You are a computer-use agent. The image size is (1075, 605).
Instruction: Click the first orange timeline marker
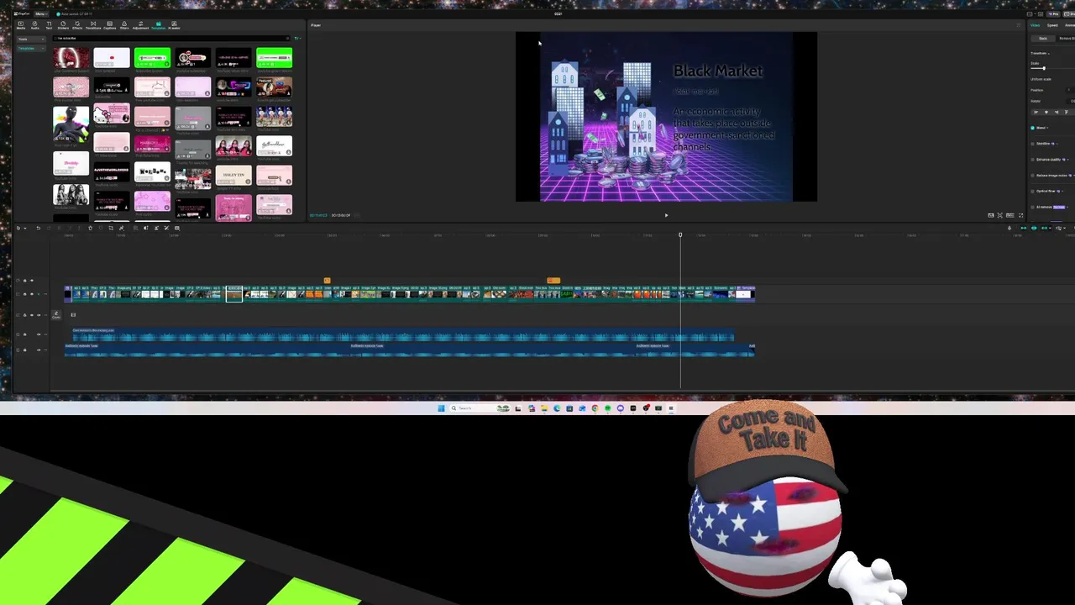pos(327,281)
